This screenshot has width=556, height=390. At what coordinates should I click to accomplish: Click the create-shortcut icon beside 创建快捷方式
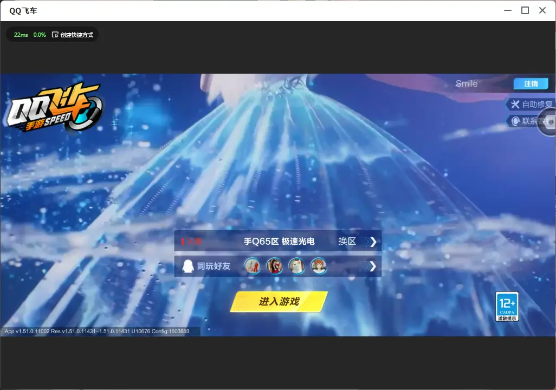click(55, 35)
